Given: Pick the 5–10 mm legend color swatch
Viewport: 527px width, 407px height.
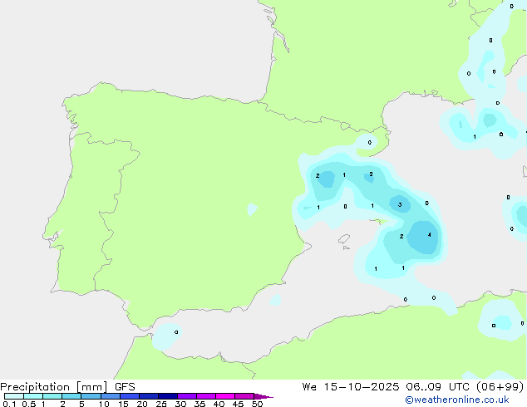Looking at the screenshot, I should click(x=91, y=396).
